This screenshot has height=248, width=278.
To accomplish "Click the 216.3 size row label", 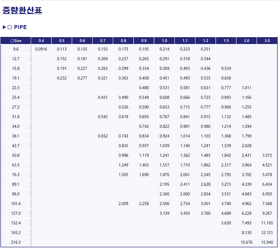I will point(16,242).
